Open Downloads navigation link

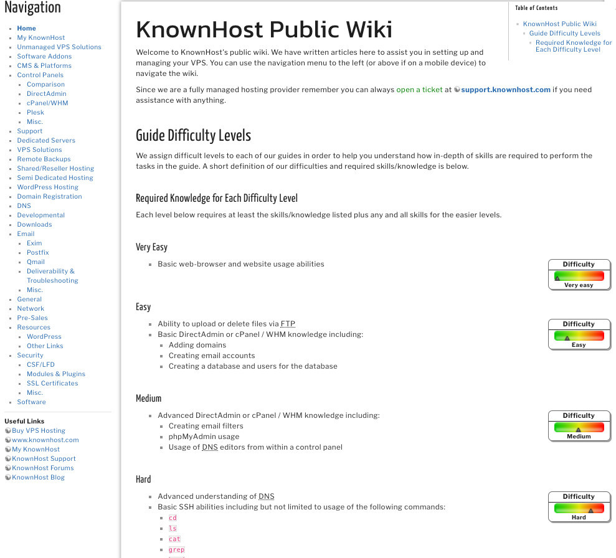34,225
